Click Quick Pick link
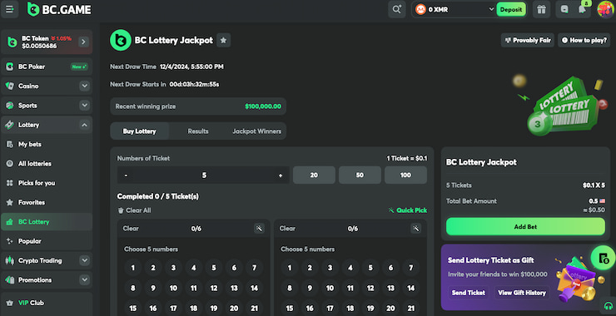The image size is (616, 316). [x=408, y=210]
